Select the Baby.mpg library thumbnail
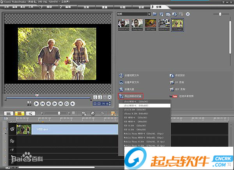This screenshot has width=234, height=170. [x=137, y=25]
